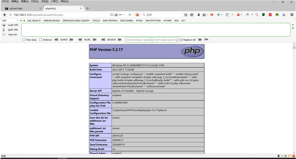Expand the LFI menu in HackBar

coord(184,20)
